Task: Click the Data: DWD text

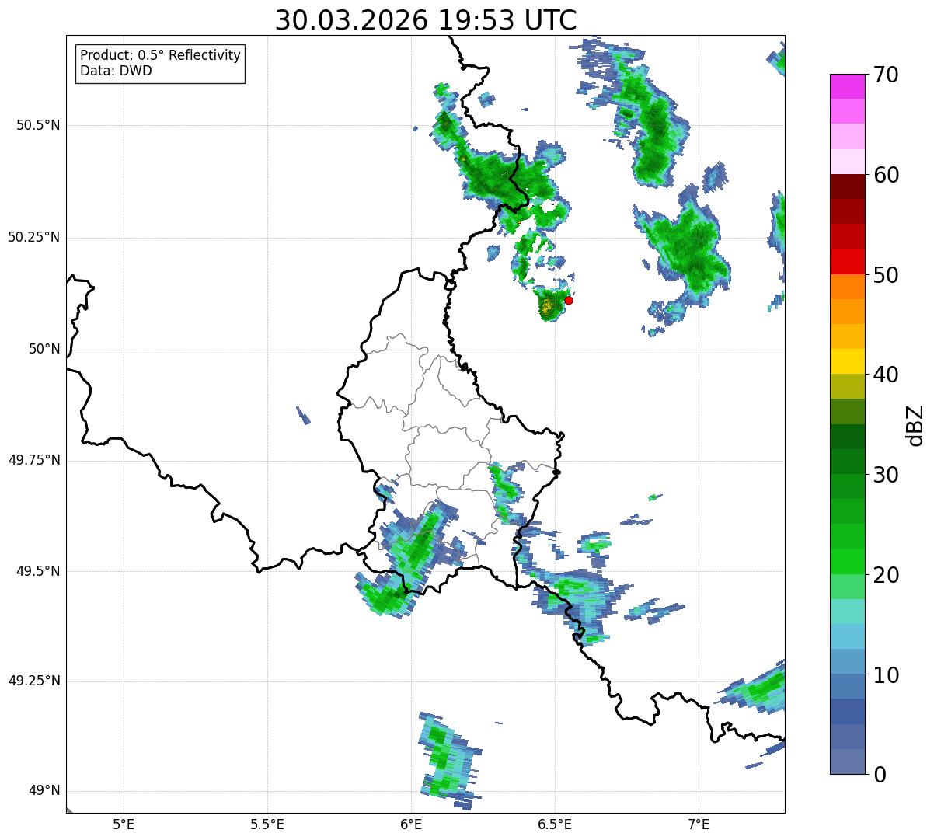Action: (x=116, y=71)
